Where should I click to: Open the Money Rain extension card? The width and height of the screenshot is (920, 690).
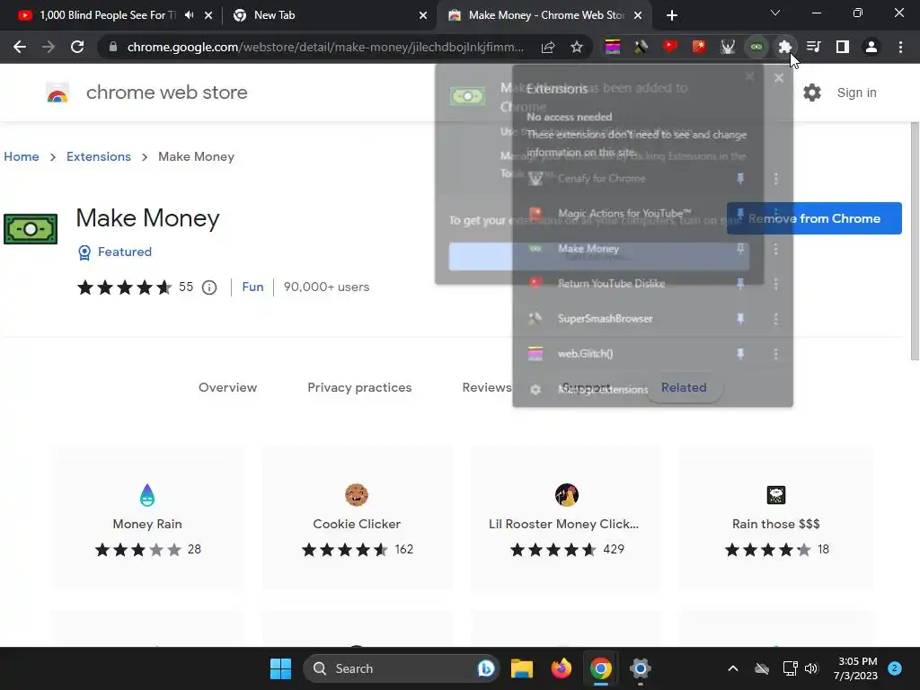(x=147, y=517)
